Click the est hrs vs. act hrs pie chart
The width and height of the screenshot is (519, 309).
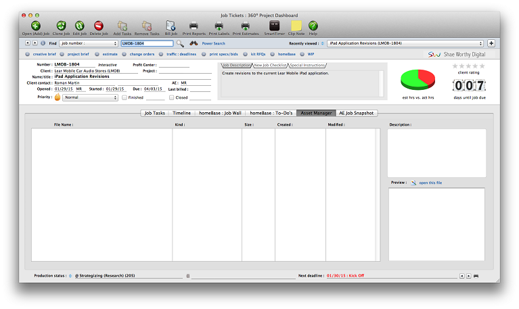click(x=418, y=79)
